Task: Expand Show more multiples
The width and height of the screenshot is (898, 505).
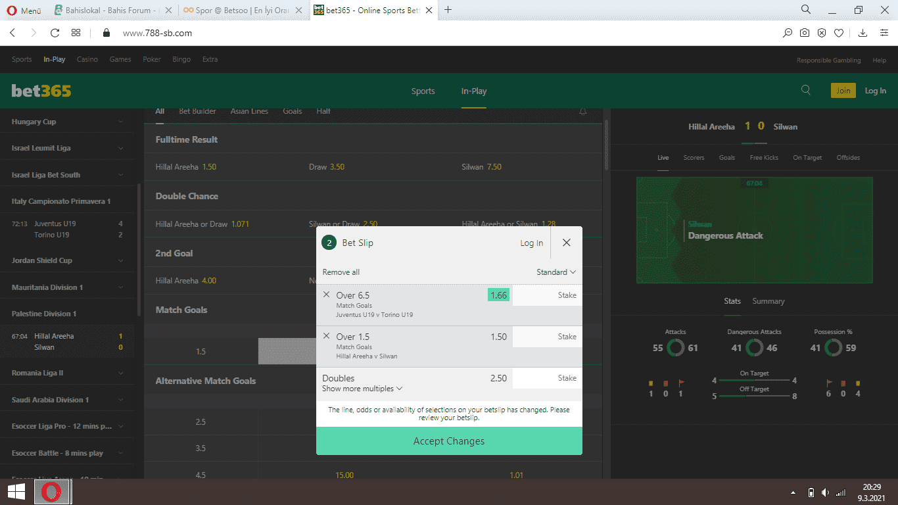Action: pos(362,389)
